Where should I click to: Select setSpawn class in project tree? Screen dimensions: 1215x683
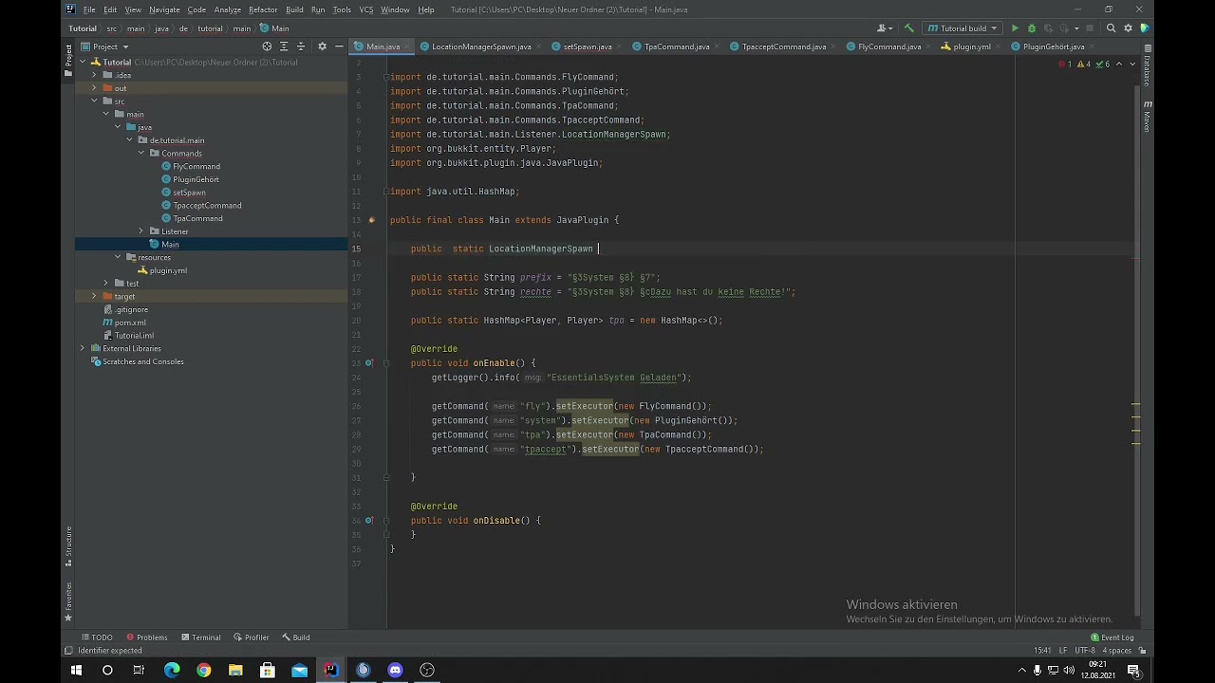(x=189, y=193)
